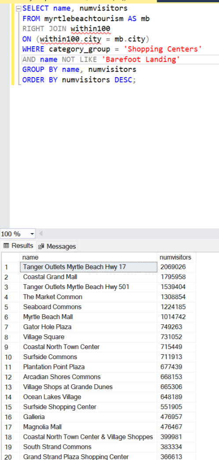This screenshot has width=219, height=460.
Task: Click row header number 5
Action: [11, 307]
